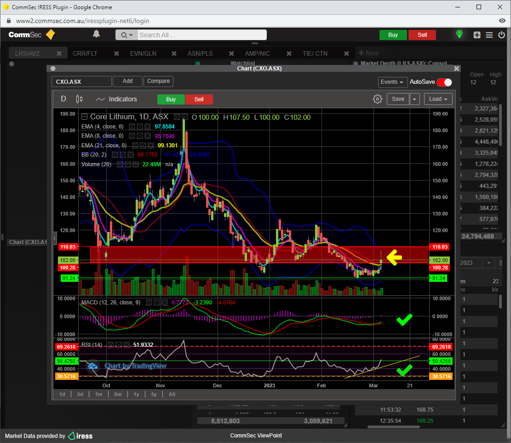Open settings for EMA (4, close, 0)
This screenshot has width=511, height=443.
(x=140, y=127)
